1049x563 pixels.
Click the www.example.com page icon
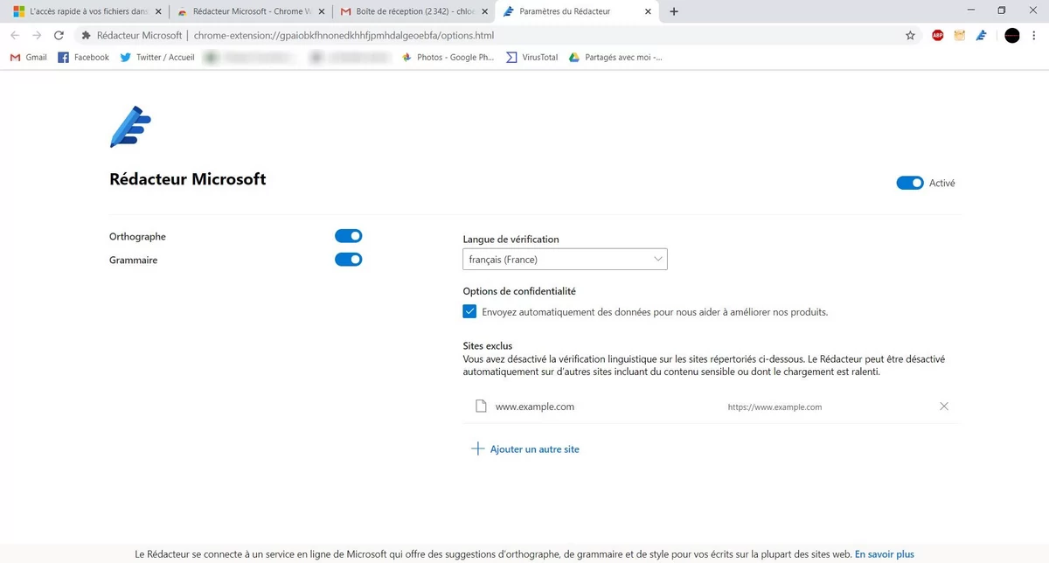(x=479, y=407)
